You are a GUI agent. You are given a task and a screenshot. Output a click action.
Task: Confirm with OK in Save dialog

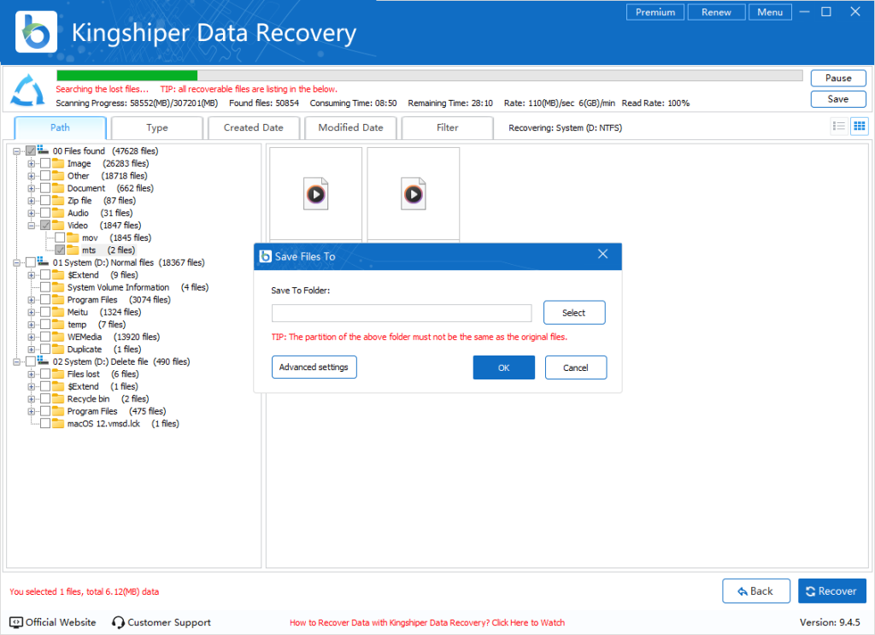[x=504, y=367]
